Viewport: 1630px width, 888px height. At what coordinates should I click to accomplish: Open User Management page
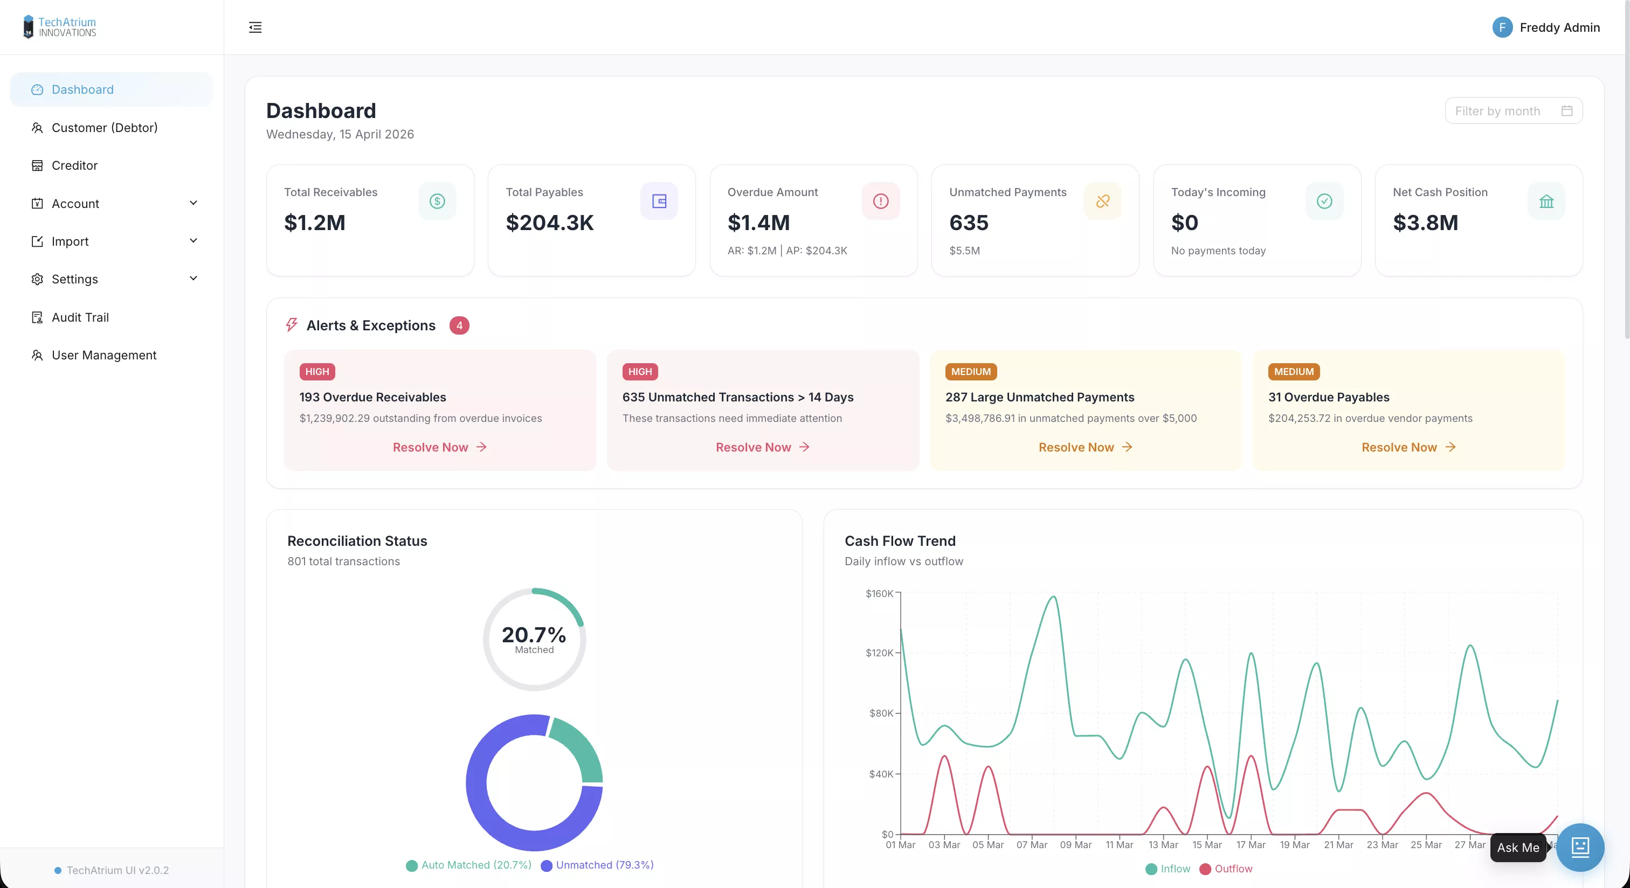pyautogui.click(x=112, y=356)
